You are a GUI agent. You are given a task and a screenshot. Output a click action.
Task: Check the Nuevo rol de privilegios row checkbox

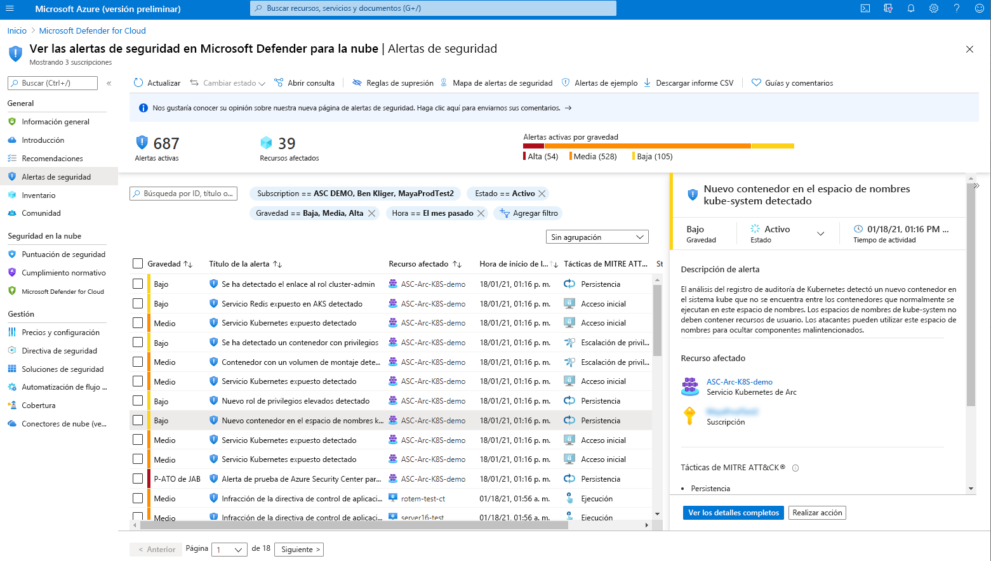[138, 400]
